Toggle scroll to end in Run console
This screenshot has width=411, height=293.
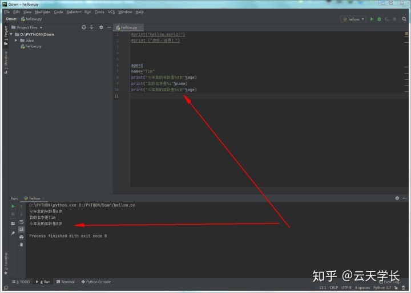pos(22,229)
